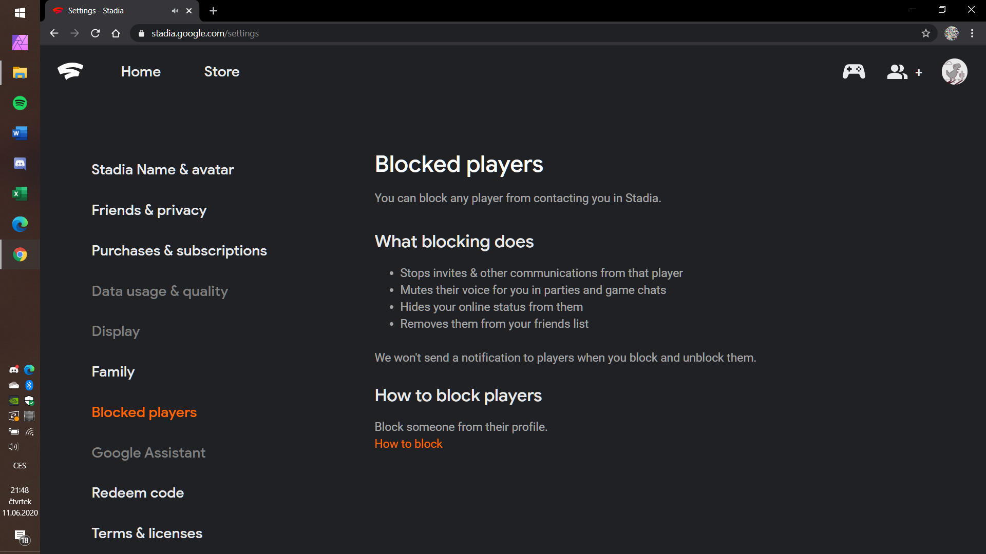Select Purchases & subscriptions section
Image resolution: width=986 pixels, height=554 pixels.
coord(179,251)
